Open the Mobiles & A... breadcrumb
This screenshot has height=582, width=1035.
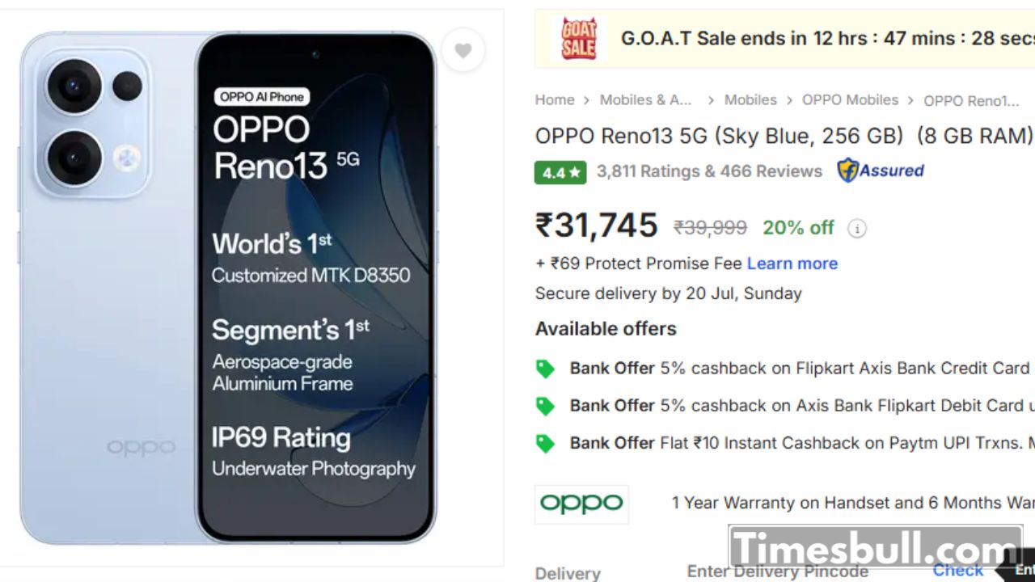point(645,100)
